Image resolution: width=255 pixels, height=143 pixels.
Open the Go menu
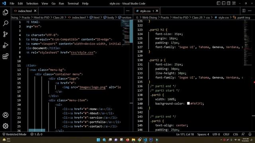click(x=53, y=4)
